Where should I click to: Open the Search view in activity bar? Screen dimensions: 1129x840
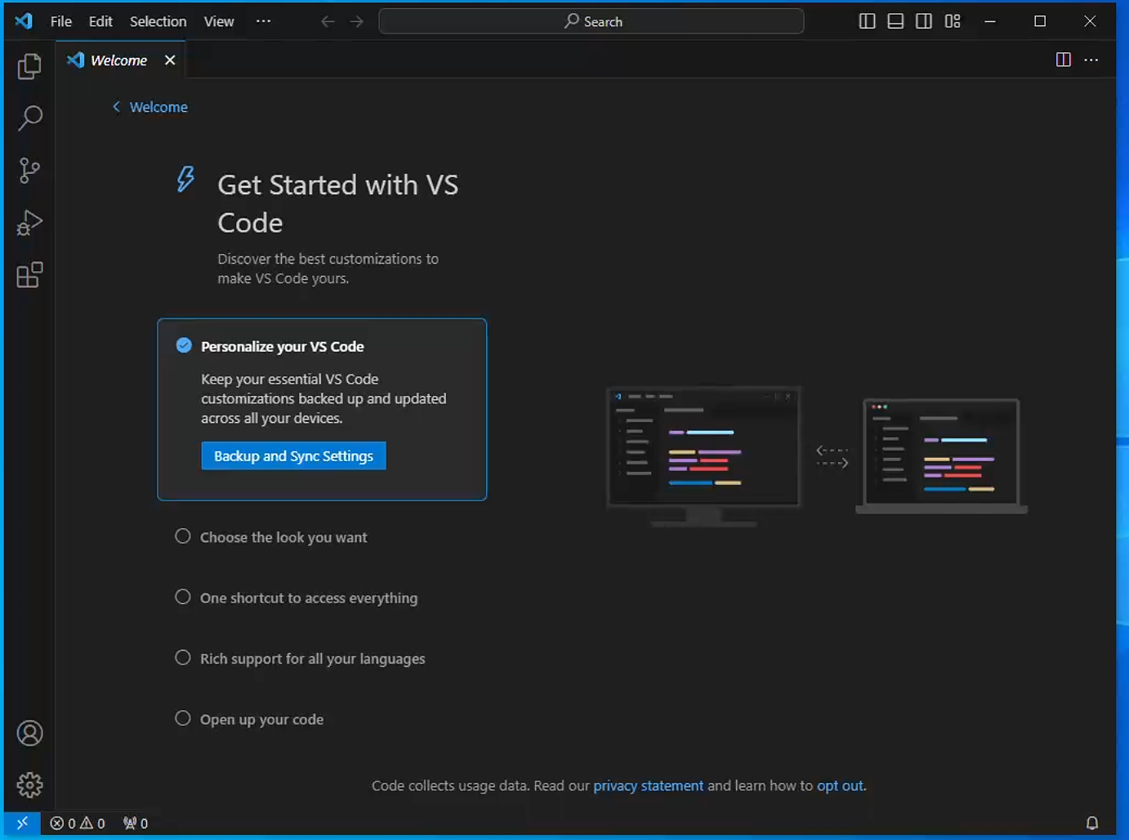tap(29, 118)
